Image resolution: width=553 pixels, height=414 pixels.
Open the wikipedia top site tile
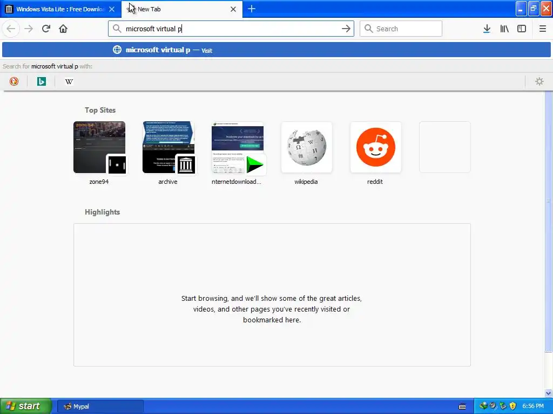coord(307,147)
